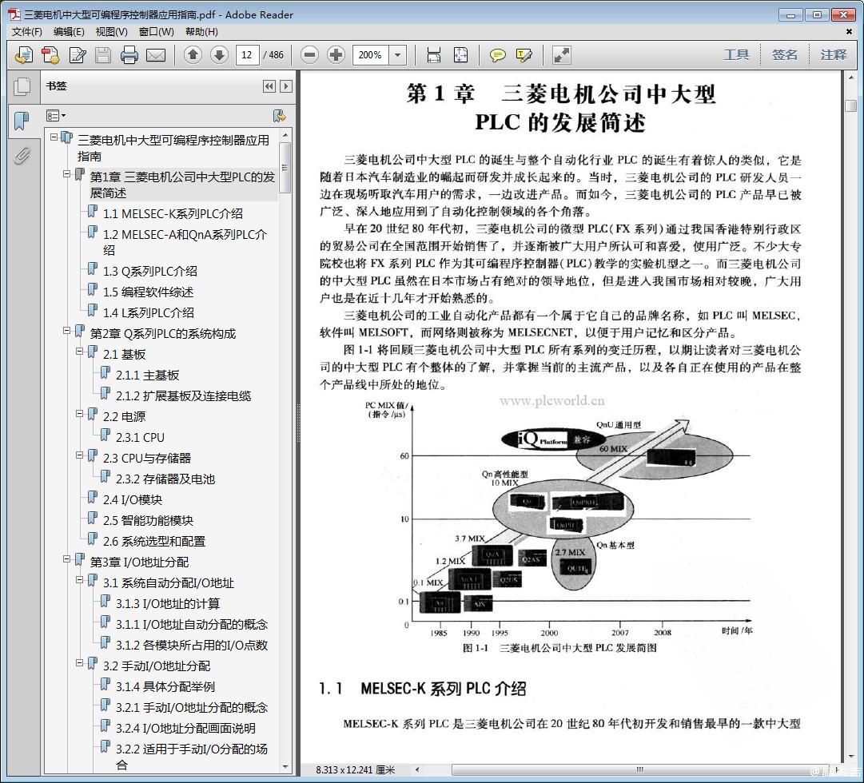
Task: Open the zoom level dropdown
Action: click(398, 55)
